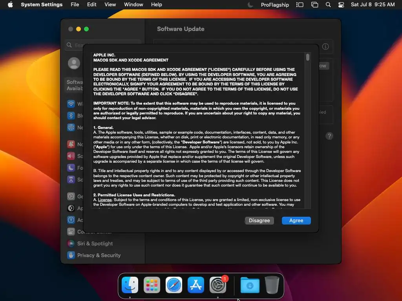Open App Store from the Dock
This screenshot has height=301, width=402.
click(196, 285)
